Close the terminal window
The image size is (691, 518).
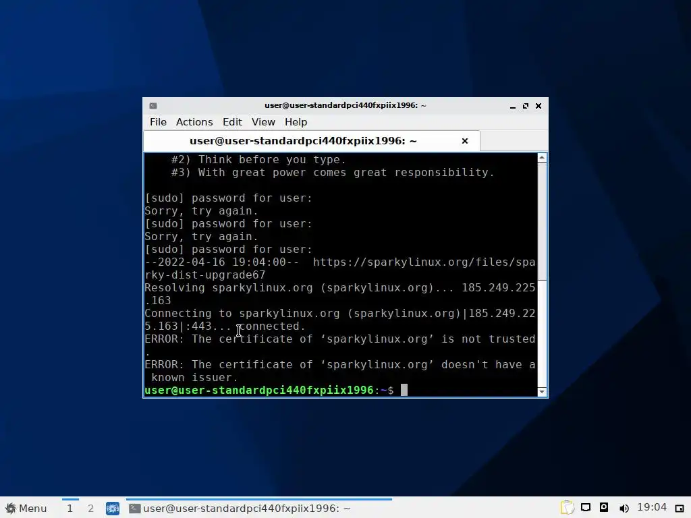[538, 106]
